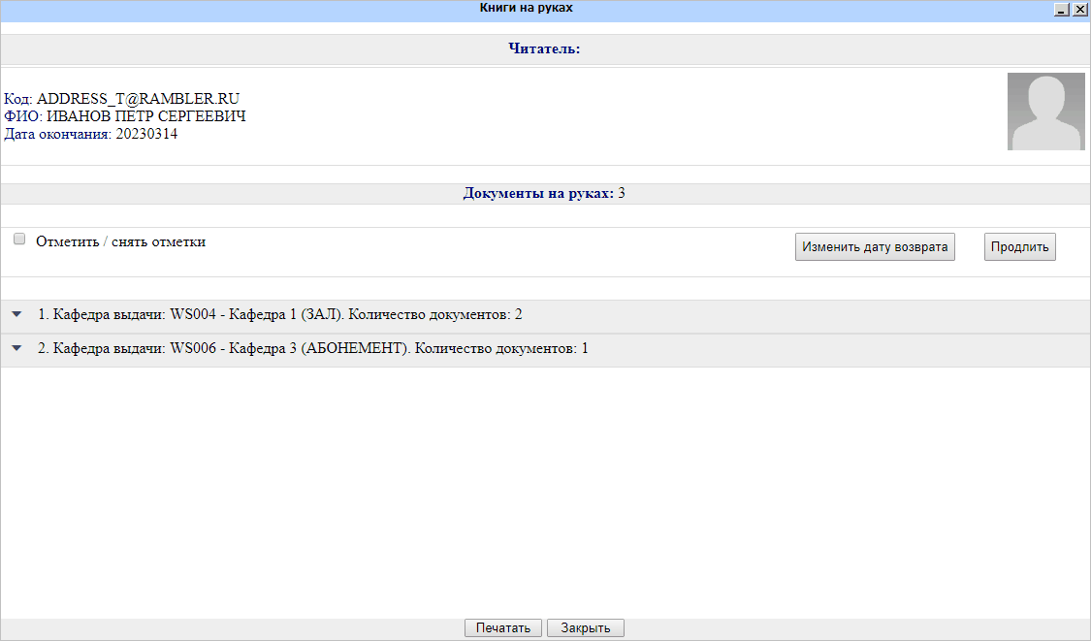Click the Отметить / снять отметки label text
This screenshot has height=641, width=1091.
click(120, 242)
